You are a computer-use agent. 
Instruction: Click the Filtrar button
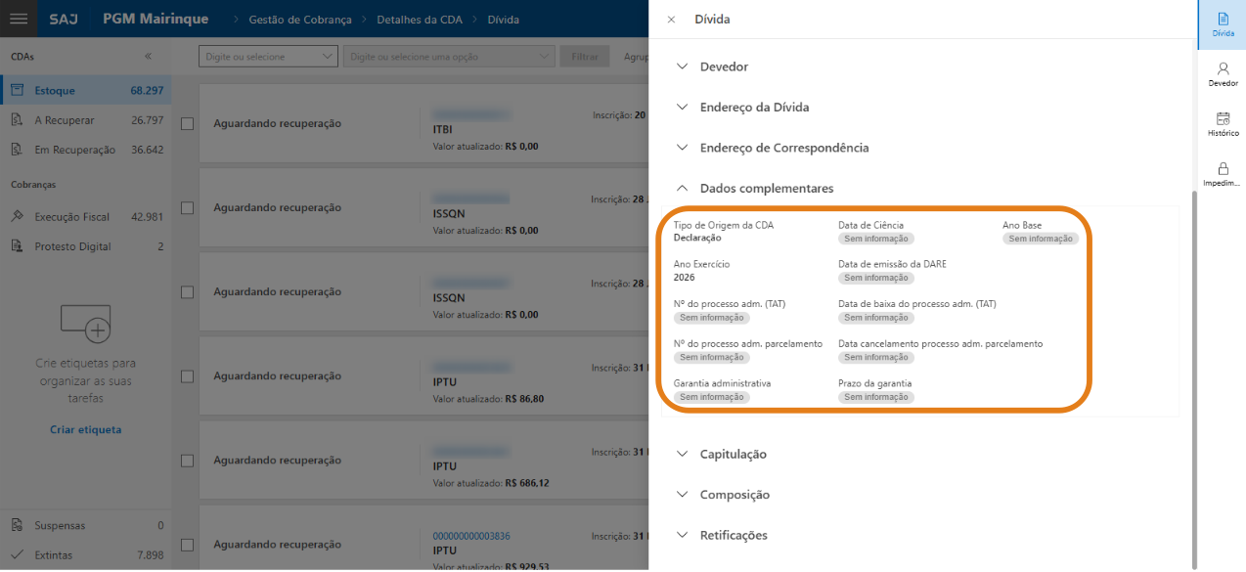pyautogui.click(x=585, y=57)
